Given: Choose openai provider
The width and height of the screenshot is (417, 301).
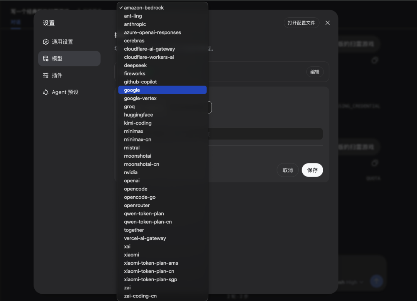Looking at the screenshot, I should (x=162, y=181).
